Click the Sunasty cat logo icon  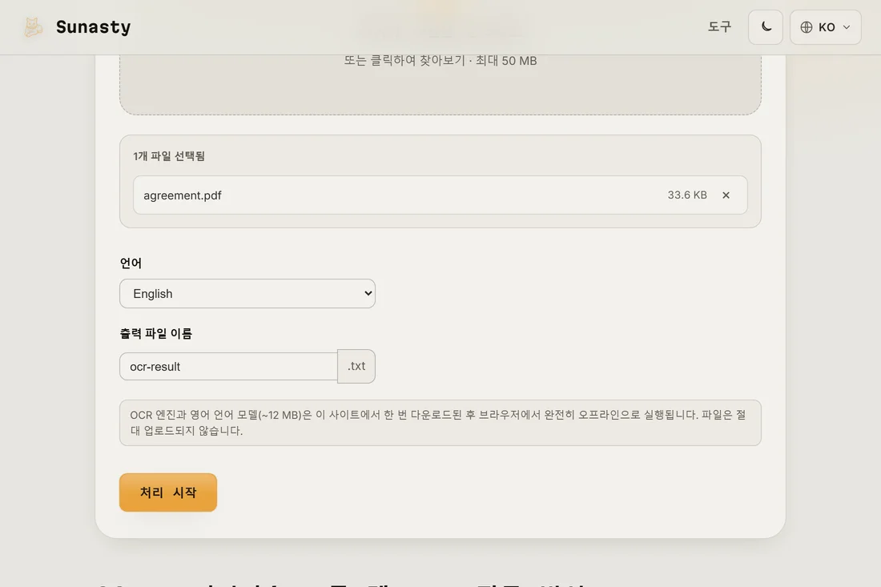point(33,27)
